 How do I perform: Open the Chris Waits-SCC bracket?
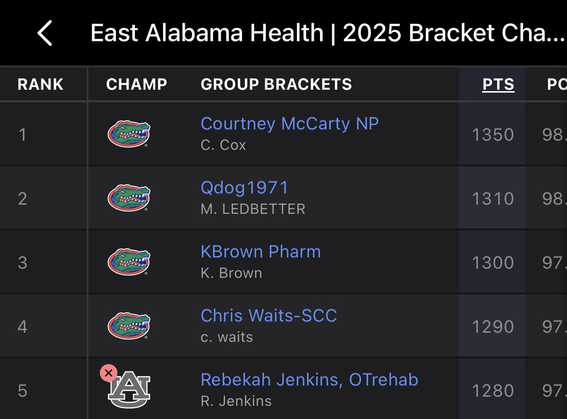(269, 316)
